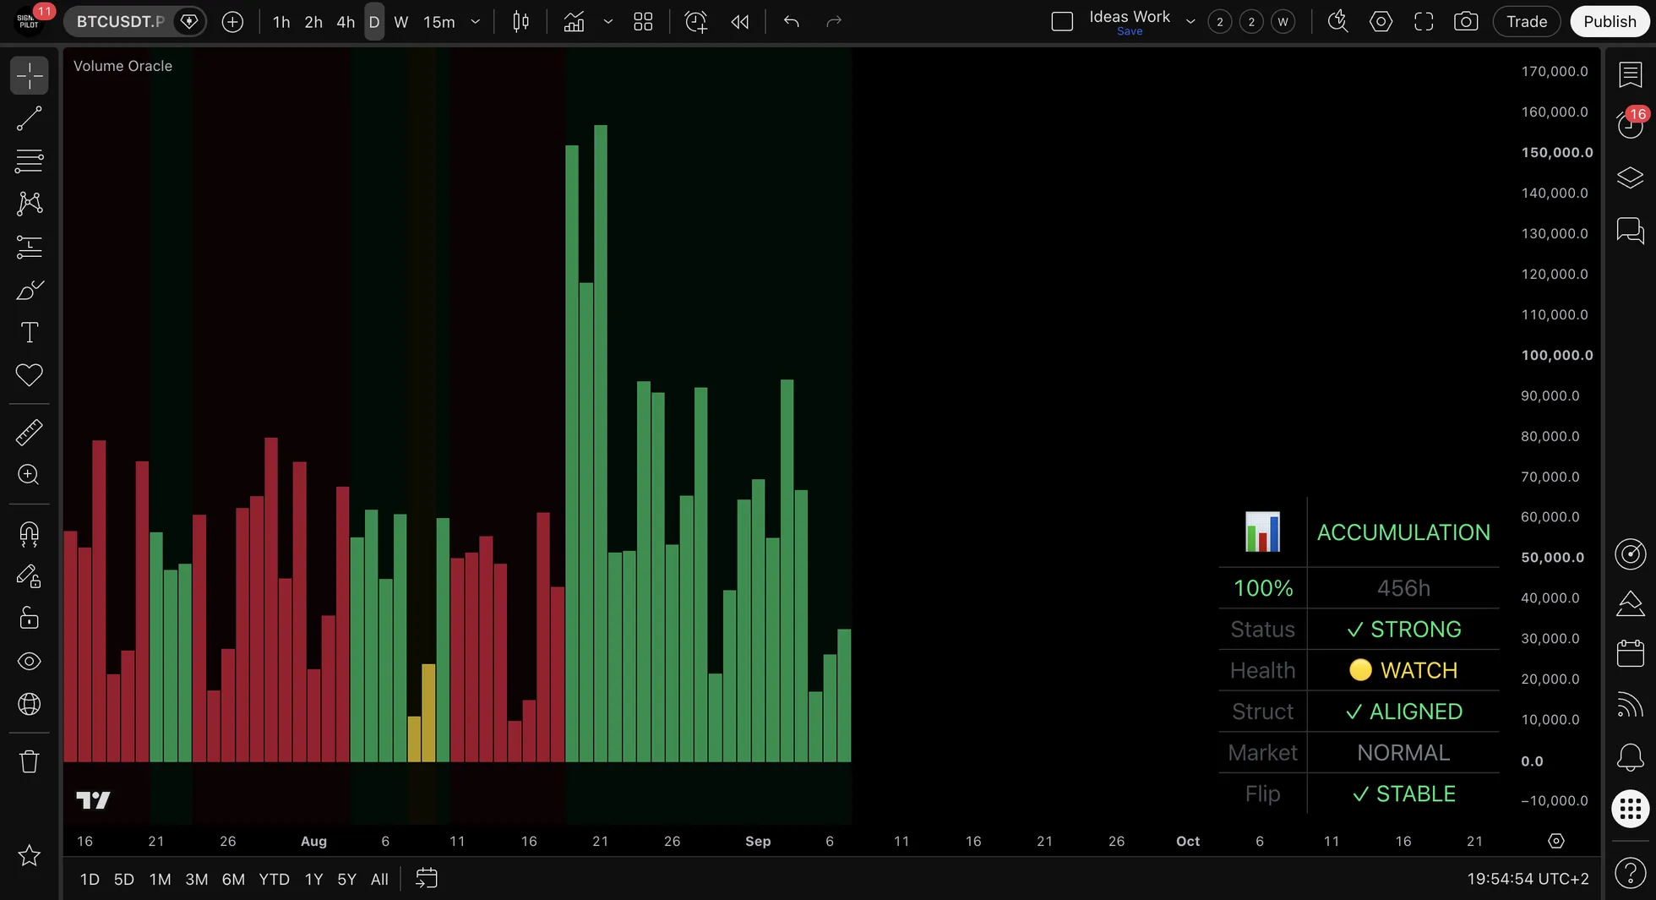Click the timezone clock 19:54:54 UTC+2
Screen dimensions: 1656x900
[x=1528, y=879]
